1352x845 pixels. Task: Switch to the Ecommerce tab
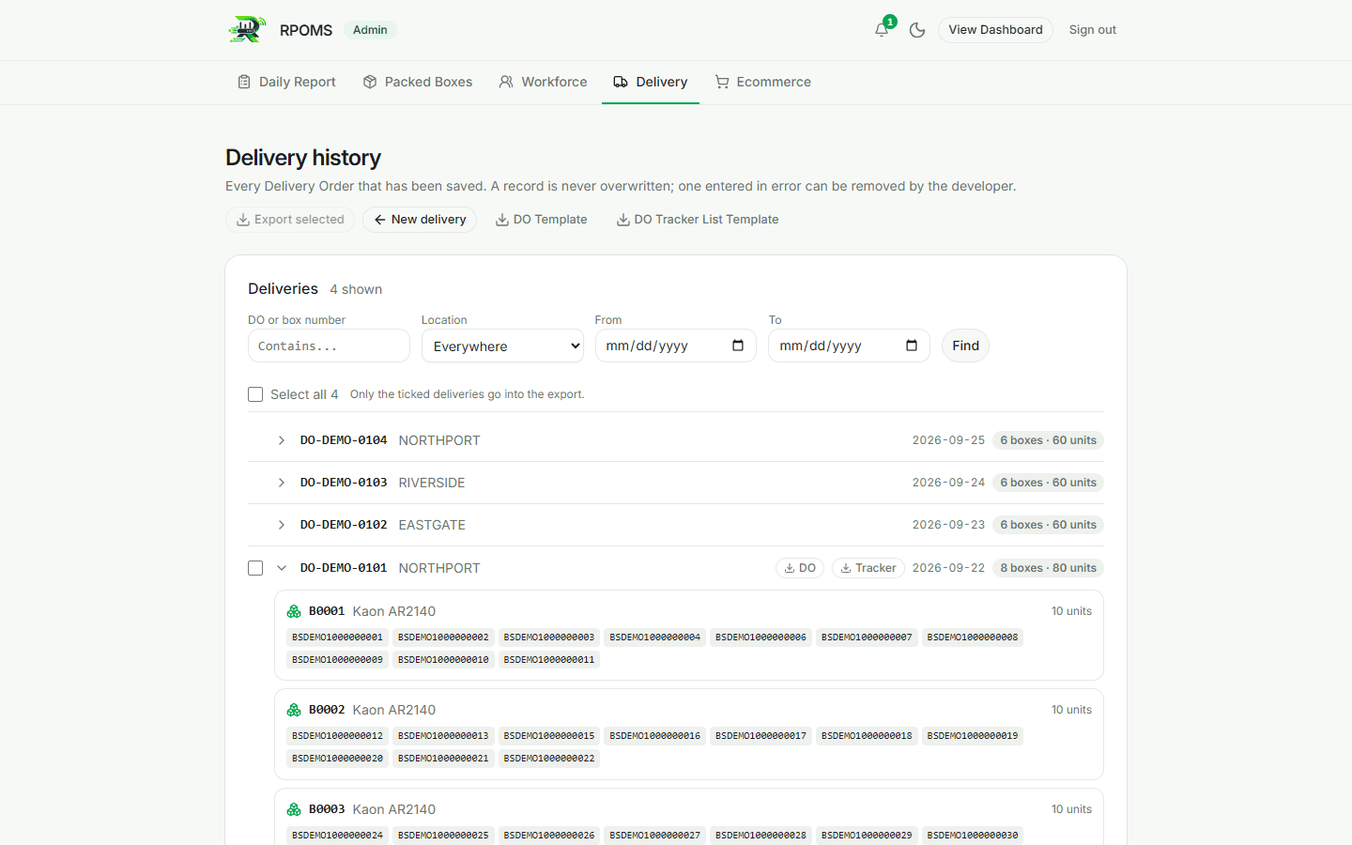coord(762,82)
